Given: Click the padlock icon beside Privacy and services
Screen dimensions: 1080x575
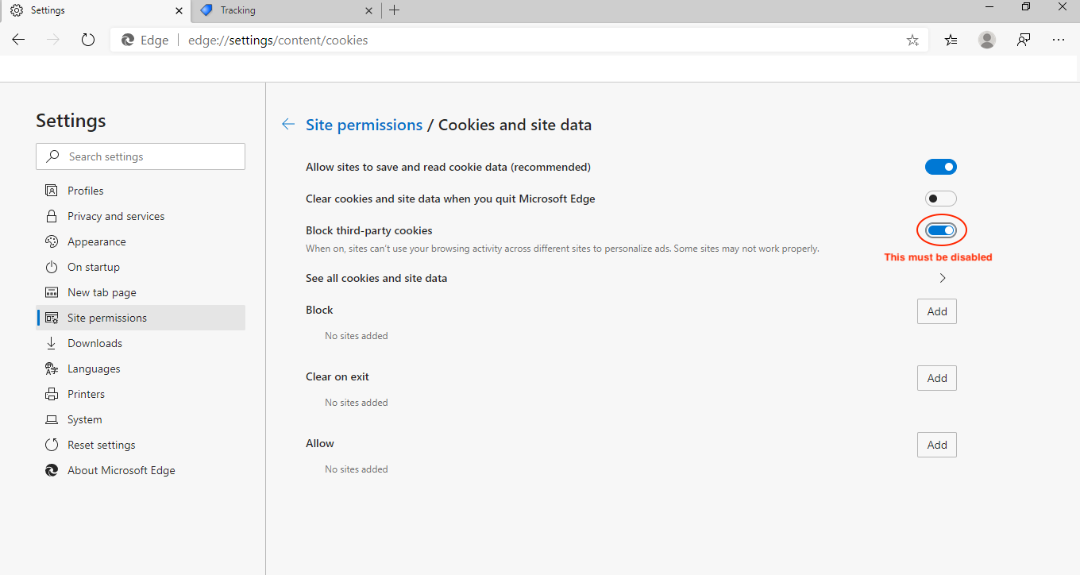Looking at the screenshot, I should [52, 216].
